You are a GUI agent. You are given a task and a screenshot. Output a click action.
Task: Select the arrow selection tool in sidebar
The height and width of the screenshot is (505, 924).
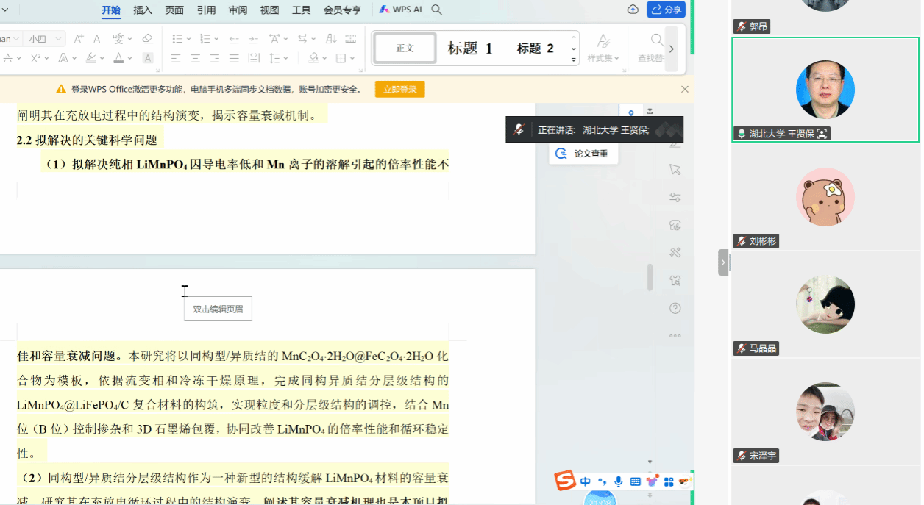[x=675, y=170]
